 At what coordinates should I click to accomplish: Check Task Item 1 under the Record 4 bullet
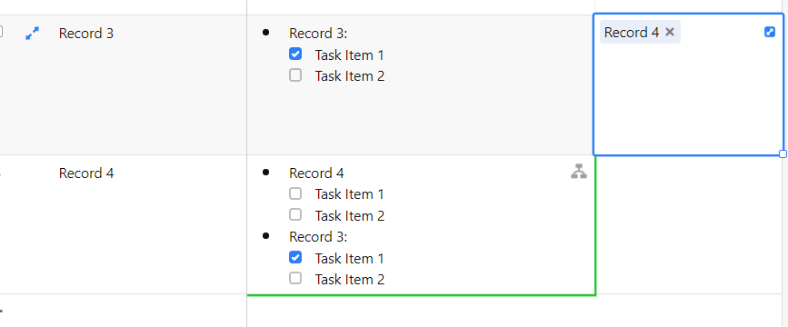click(295, 193)
